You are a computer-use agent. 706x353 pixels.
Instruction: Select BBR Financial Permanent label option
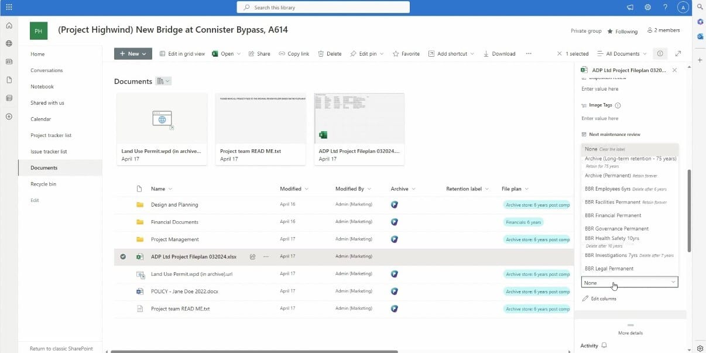(612, 215)
